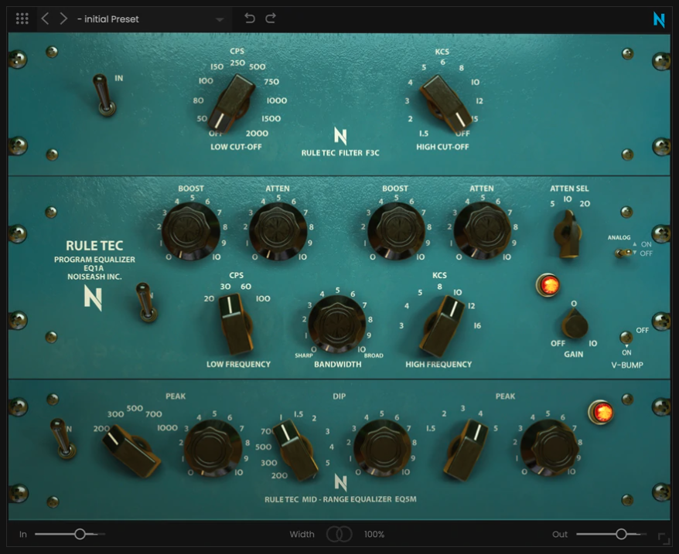Go to previous preset arrow

click(45, 19)
